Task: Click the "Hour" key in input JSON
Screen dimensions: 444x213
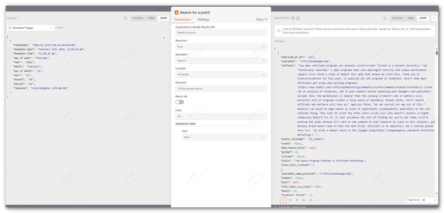Action: point(18,75)
